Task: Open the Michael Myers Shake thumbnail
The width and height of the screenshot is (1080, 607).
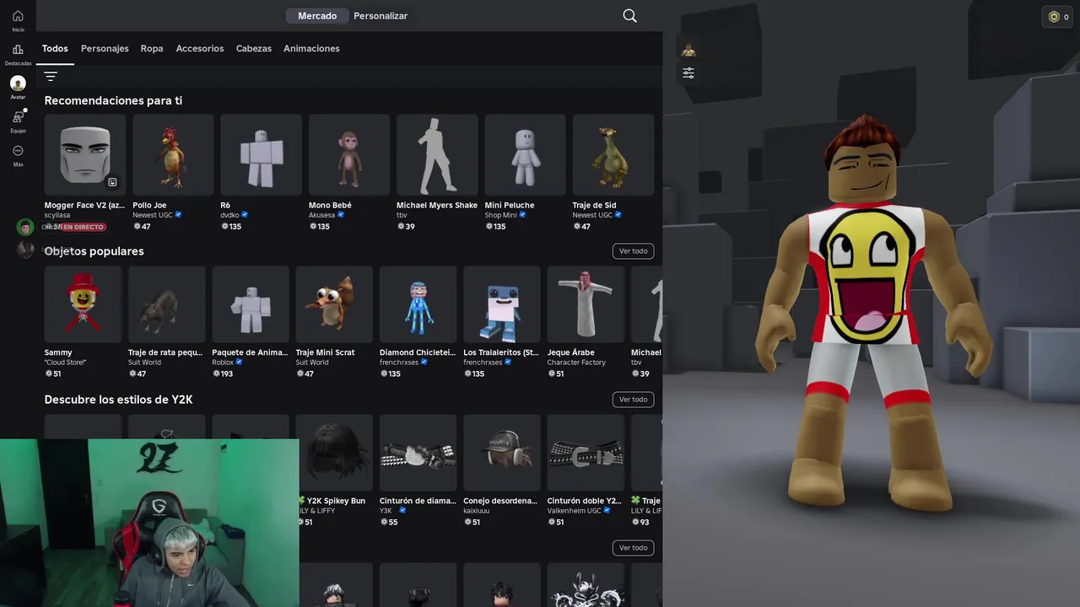Action: (x=437, y=155)
